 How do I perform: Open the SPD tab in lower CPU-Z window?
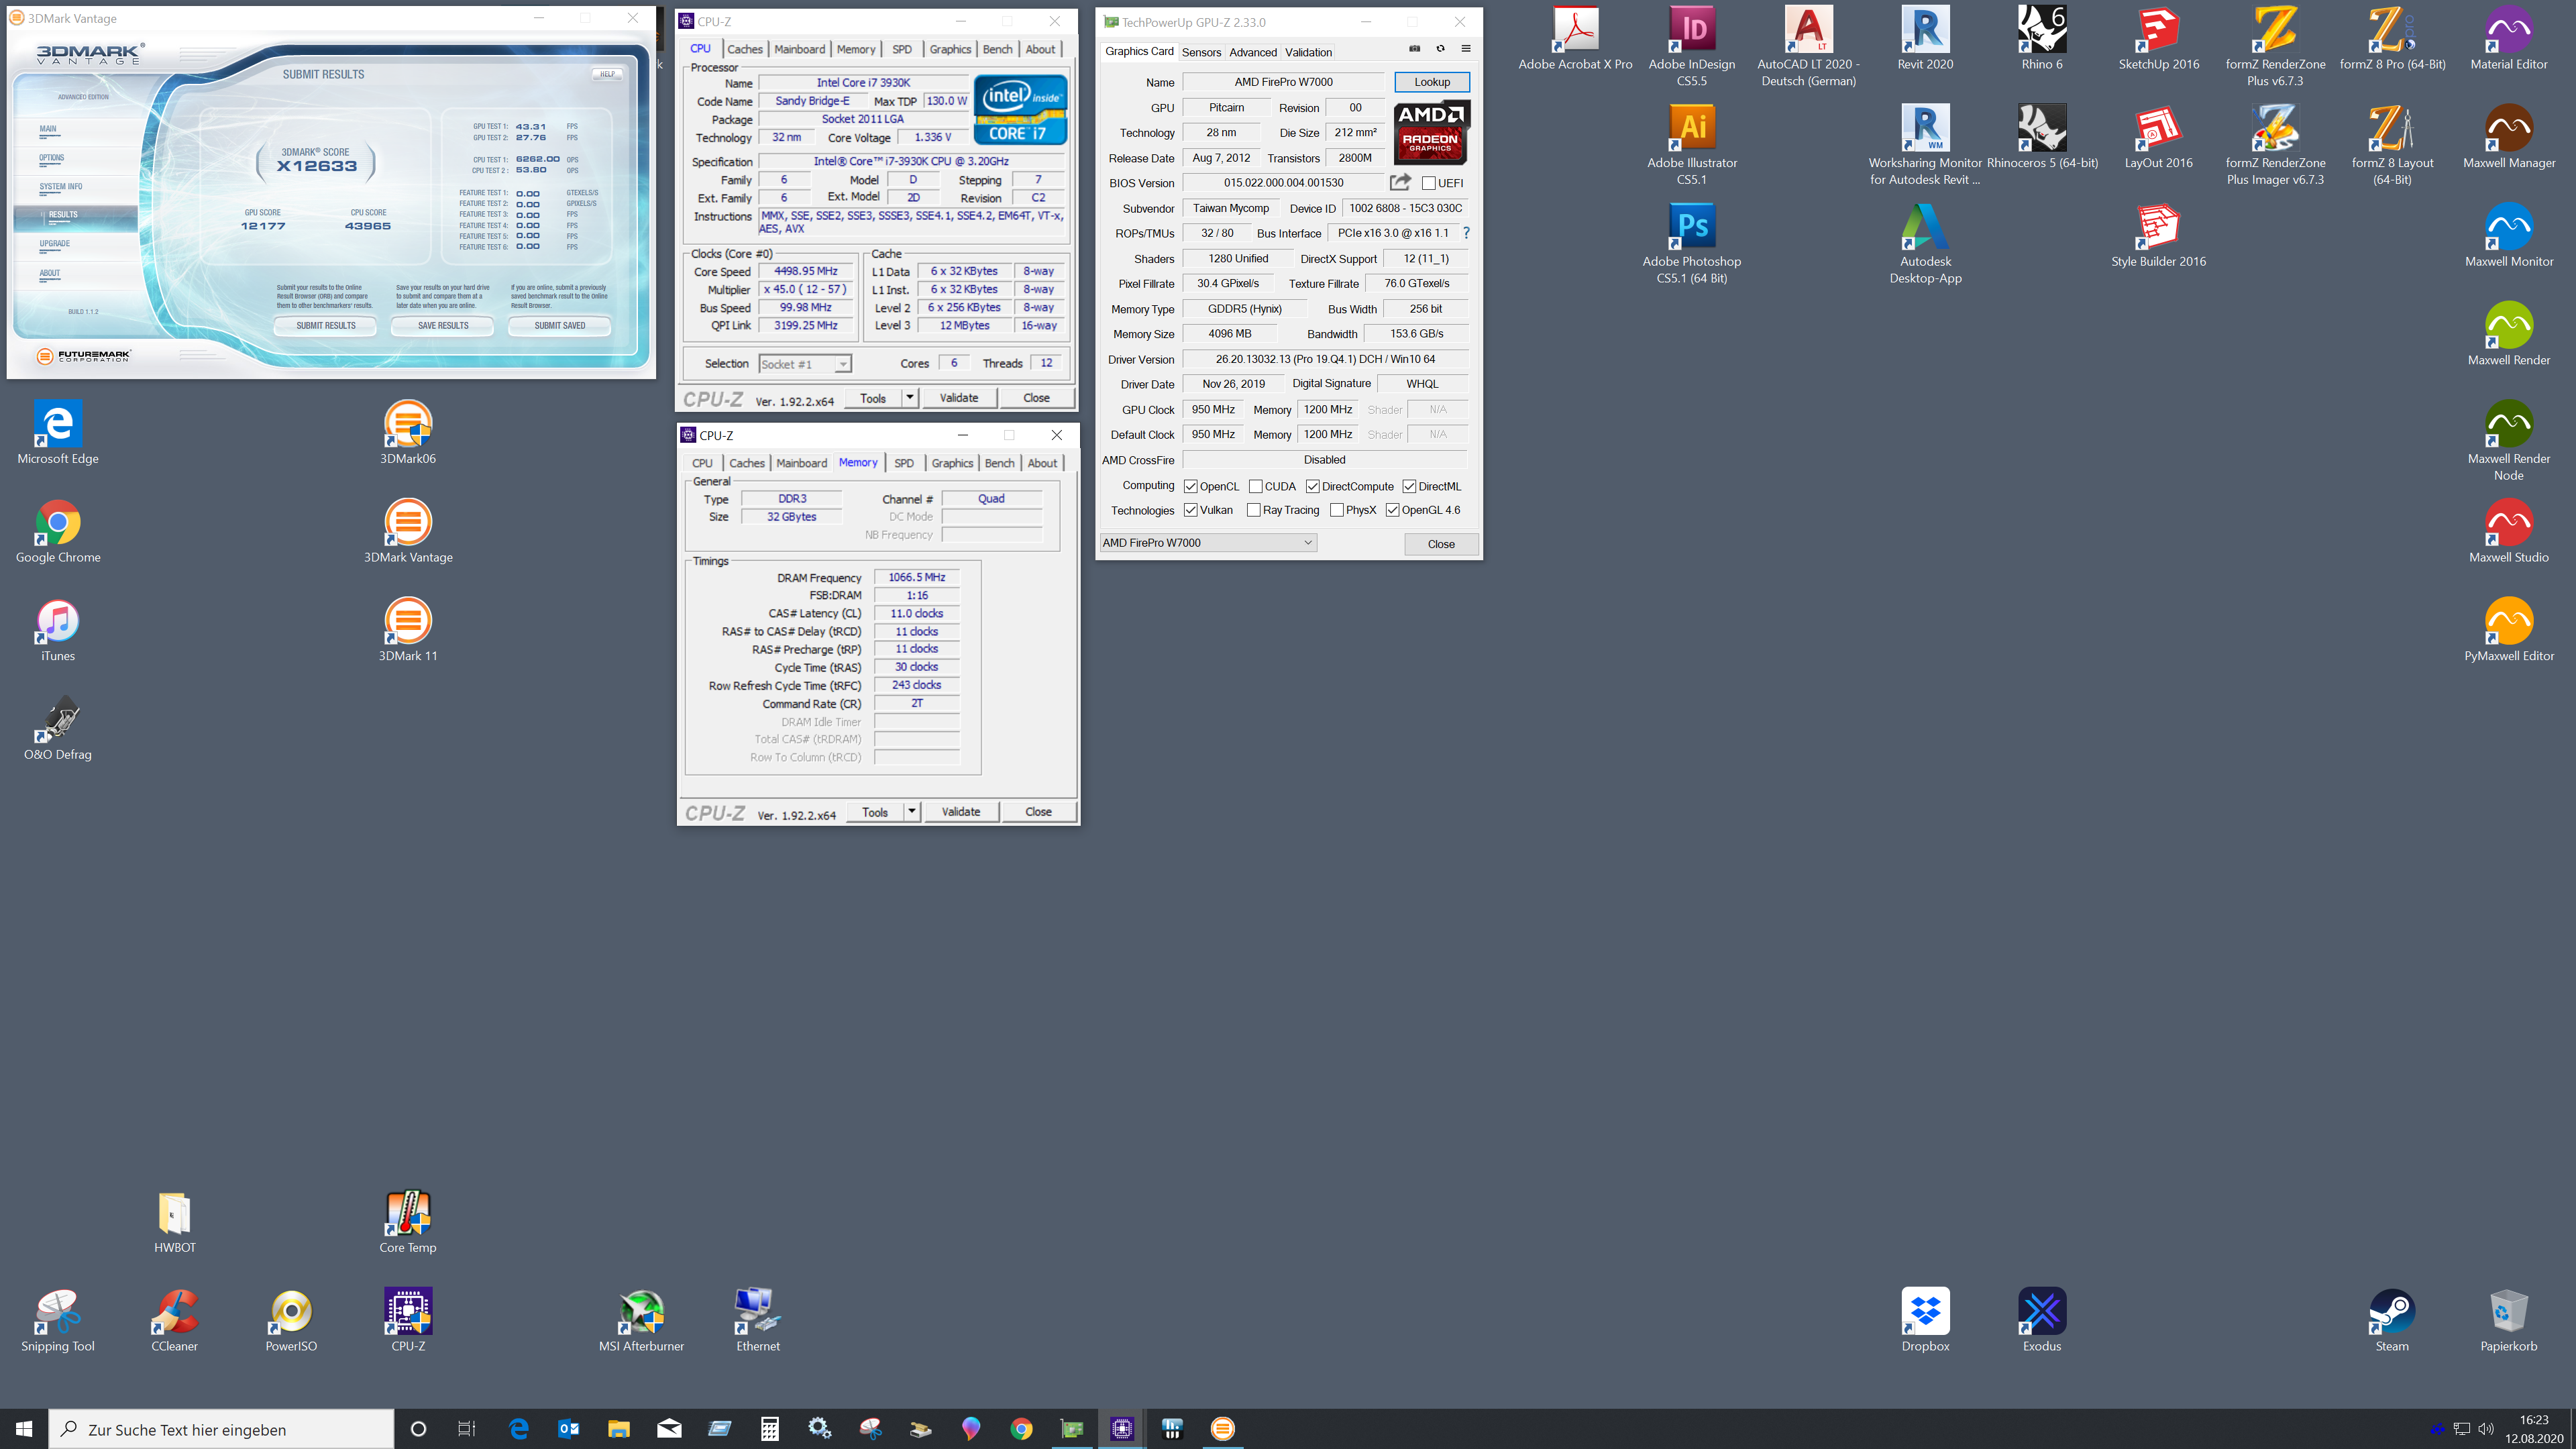[904, 463]
